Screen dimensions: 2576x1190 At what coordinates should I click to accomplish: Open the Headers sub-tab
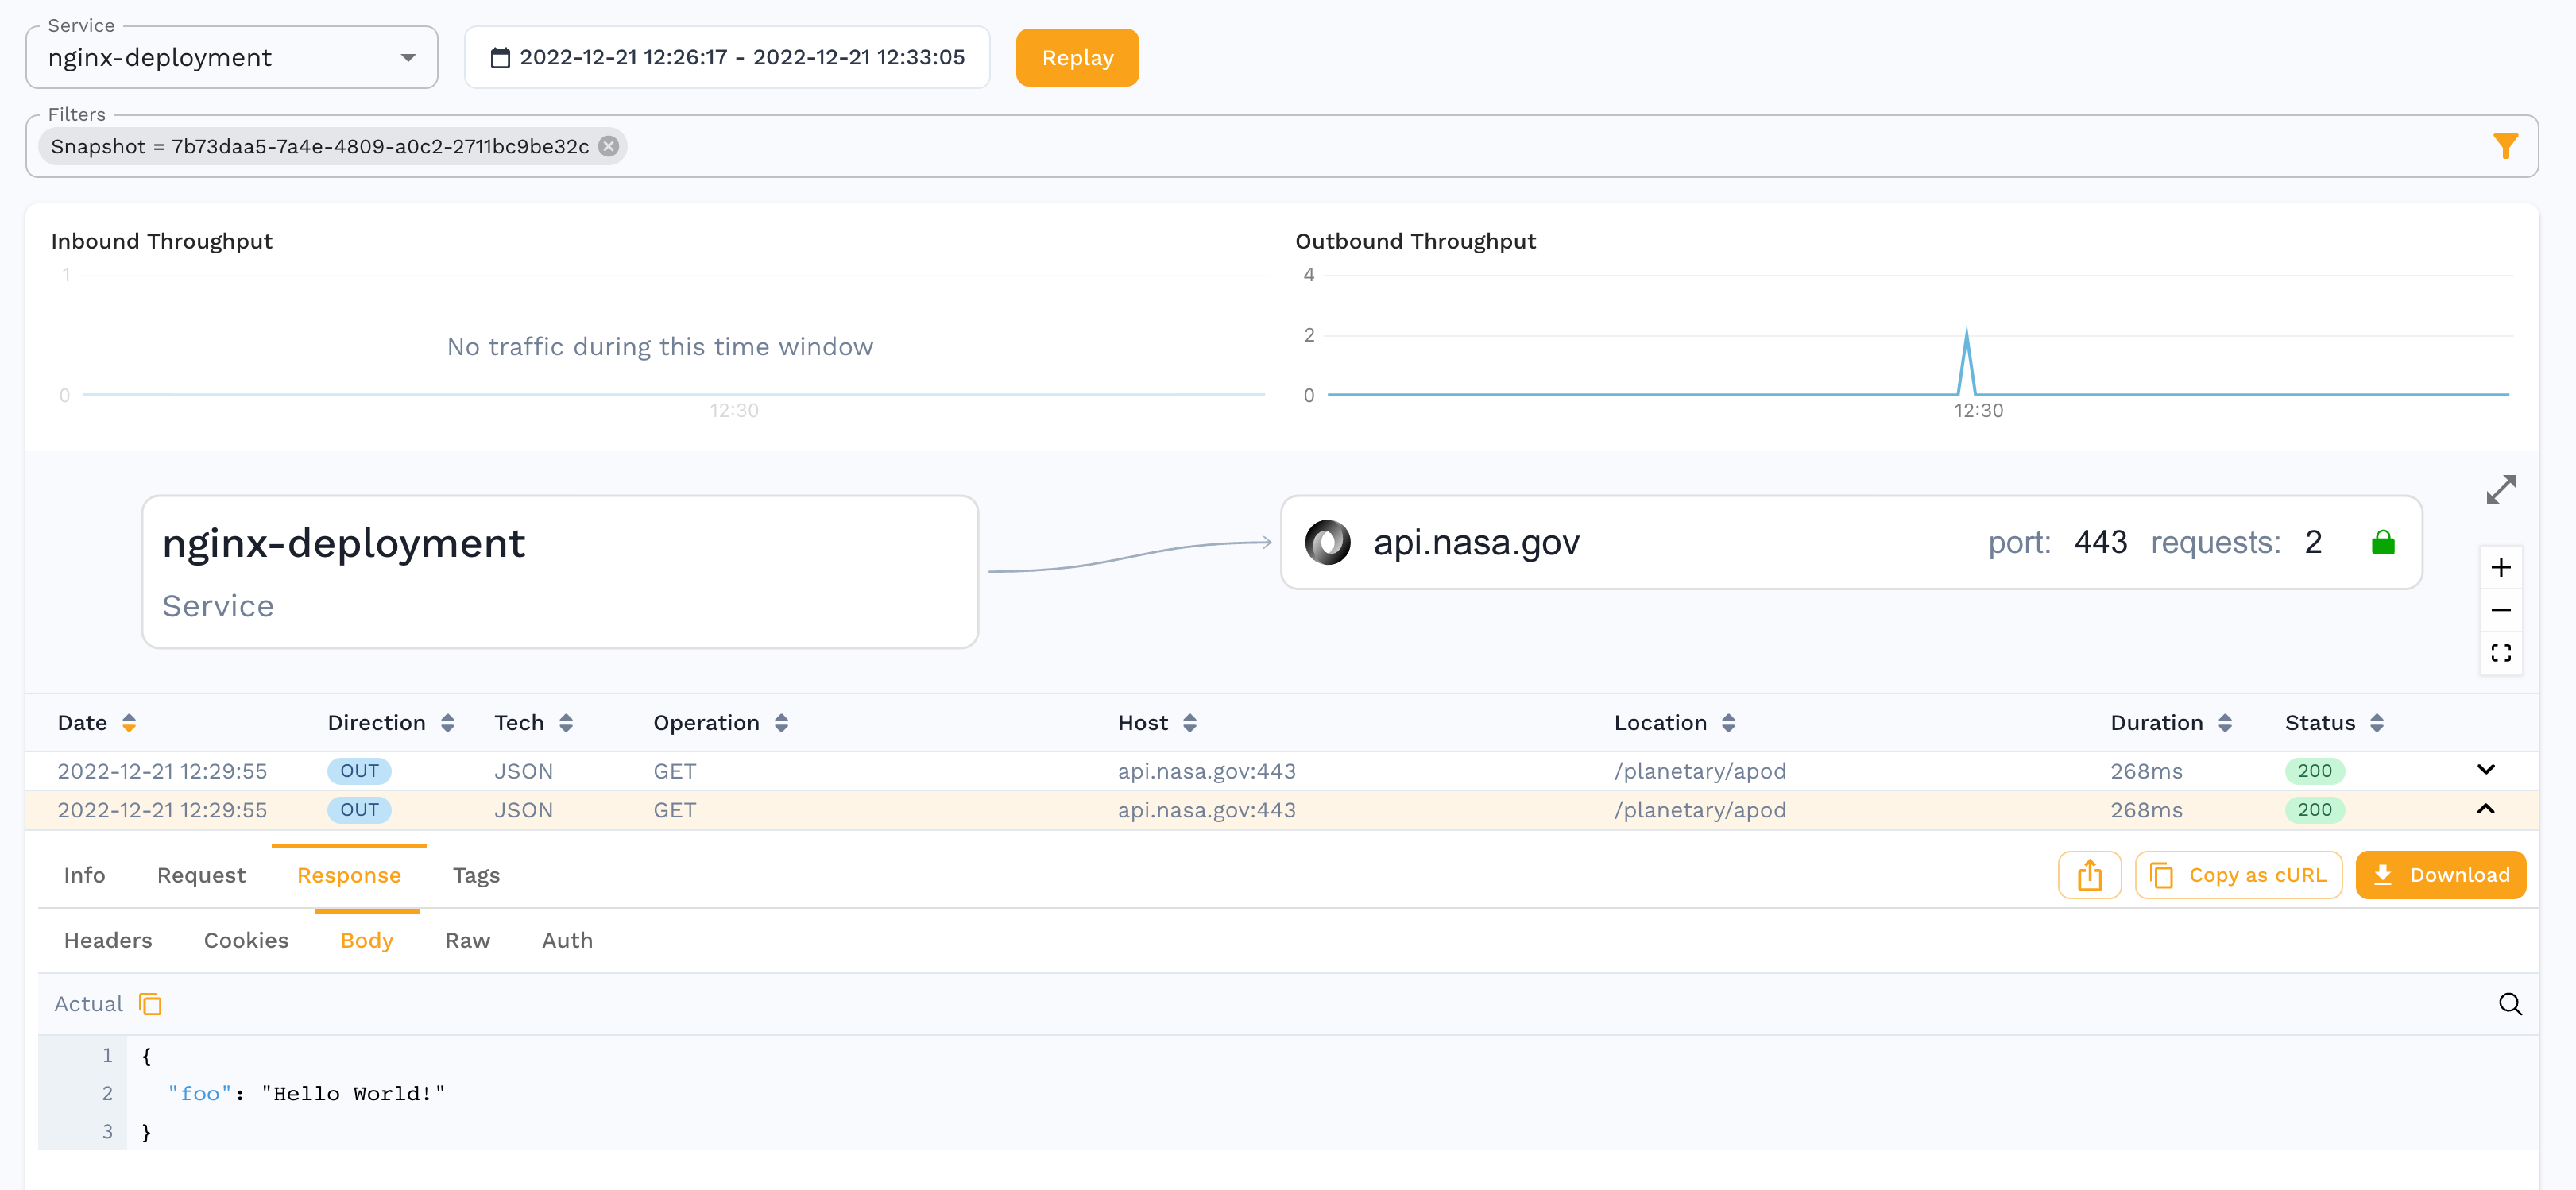point(108,940)
